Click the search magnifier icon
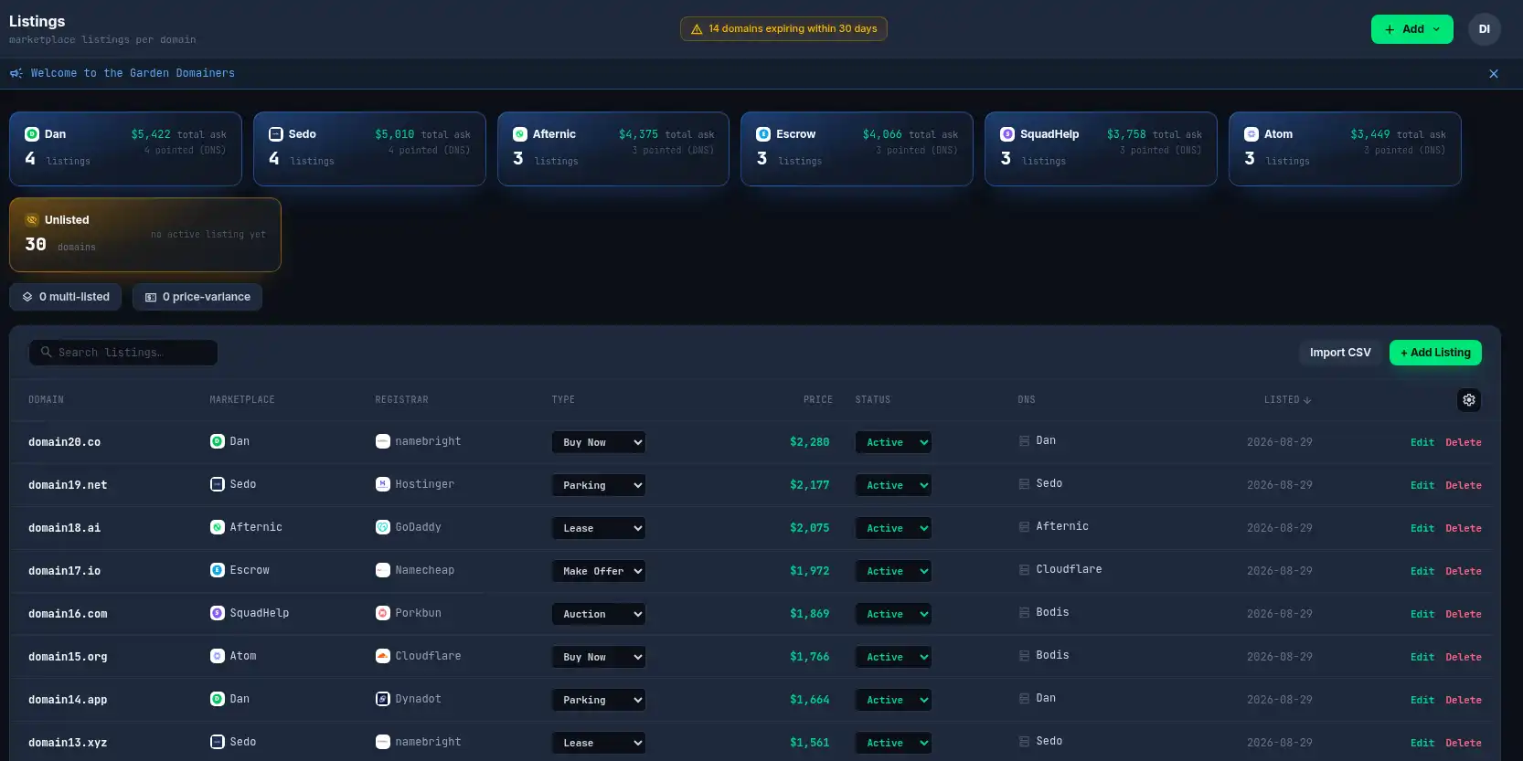1523x761 pixels. pyautogui.click(x=47, y=352)
